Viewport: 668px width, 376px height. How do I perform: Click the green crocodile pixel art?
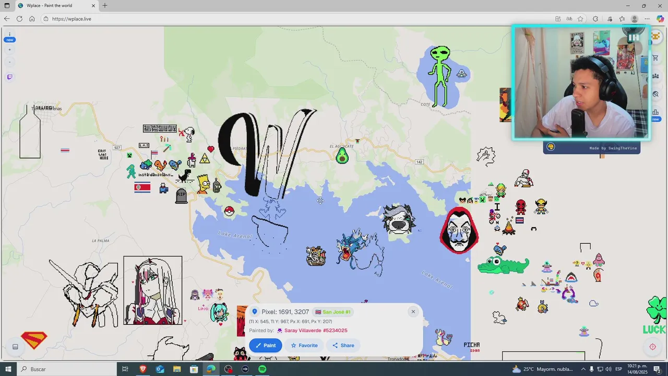(x=503, y=264)
